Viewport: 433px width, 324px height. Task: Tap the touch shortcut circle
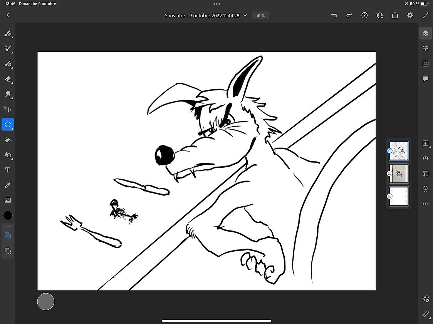45,301
